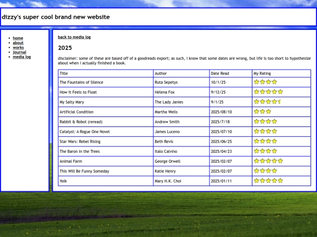The height and width of the screenshot is (237, 317).
Task: Click half star in My Salty Mary rating
Action: click(279, 102)
